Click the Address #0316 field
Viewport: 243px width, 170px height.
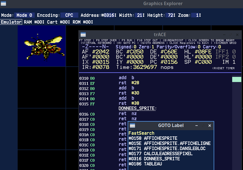coord(109,15)
